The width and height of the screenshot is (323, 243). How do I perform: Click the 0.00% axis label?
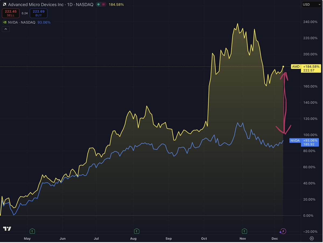308,216
